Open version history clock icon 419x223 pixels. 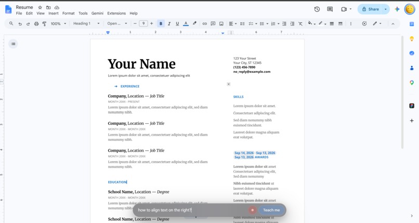[x=317, y=9]
